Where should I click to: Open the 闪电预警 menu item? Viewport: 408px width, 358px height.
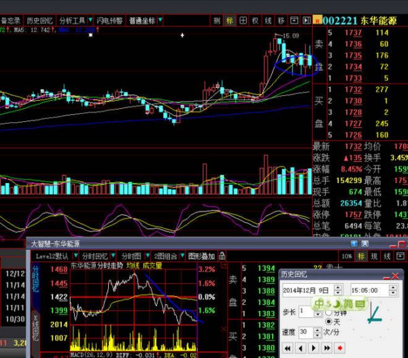[x=109, y=21]
